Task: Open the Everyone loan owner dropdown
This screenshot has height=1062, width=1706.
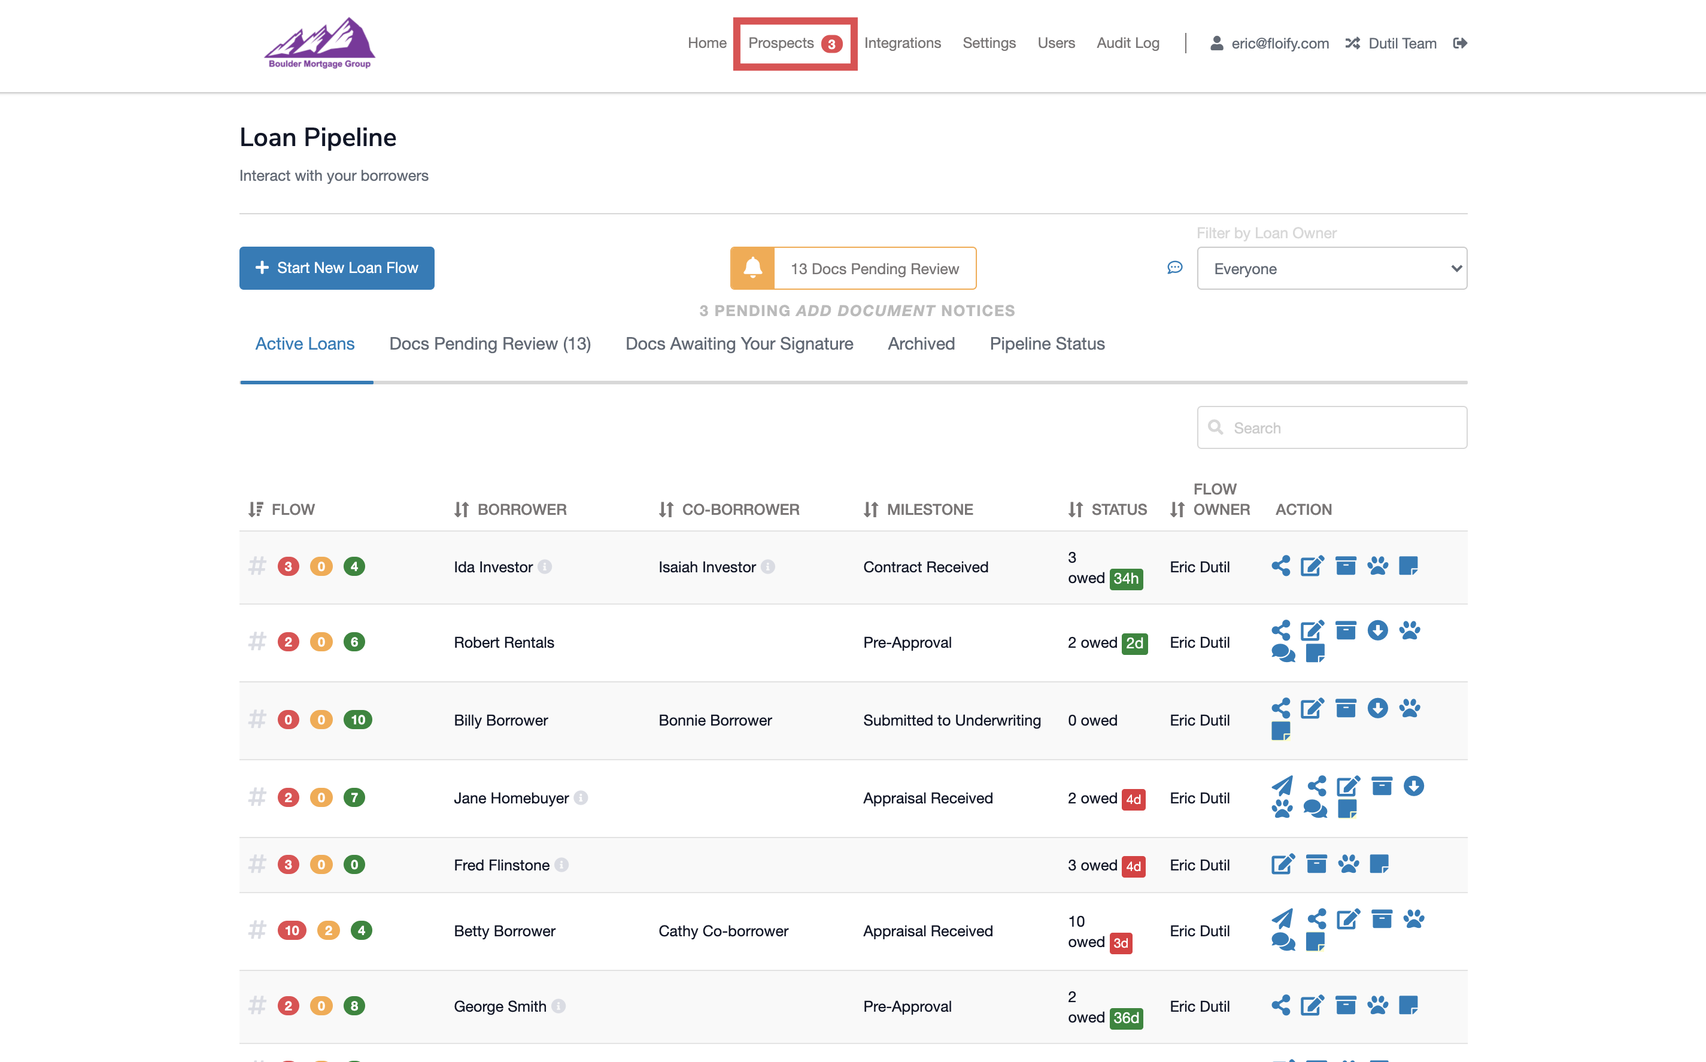Action: click(1331, 268)
